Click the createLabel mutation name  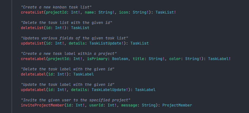(x=33, y=59)
